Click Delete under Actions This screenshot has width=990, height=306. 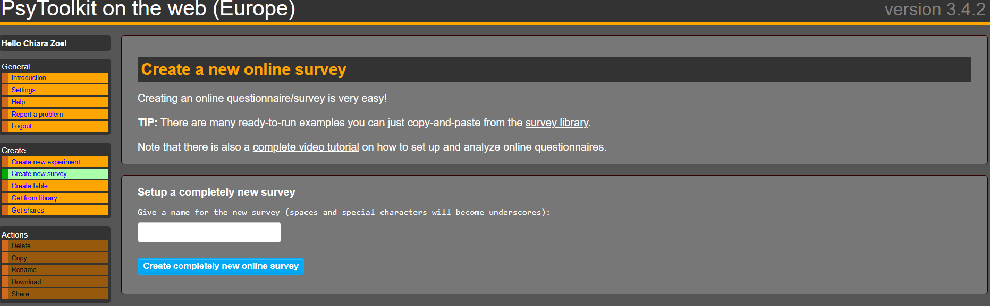pyautogui.click(x=21, y=246)
